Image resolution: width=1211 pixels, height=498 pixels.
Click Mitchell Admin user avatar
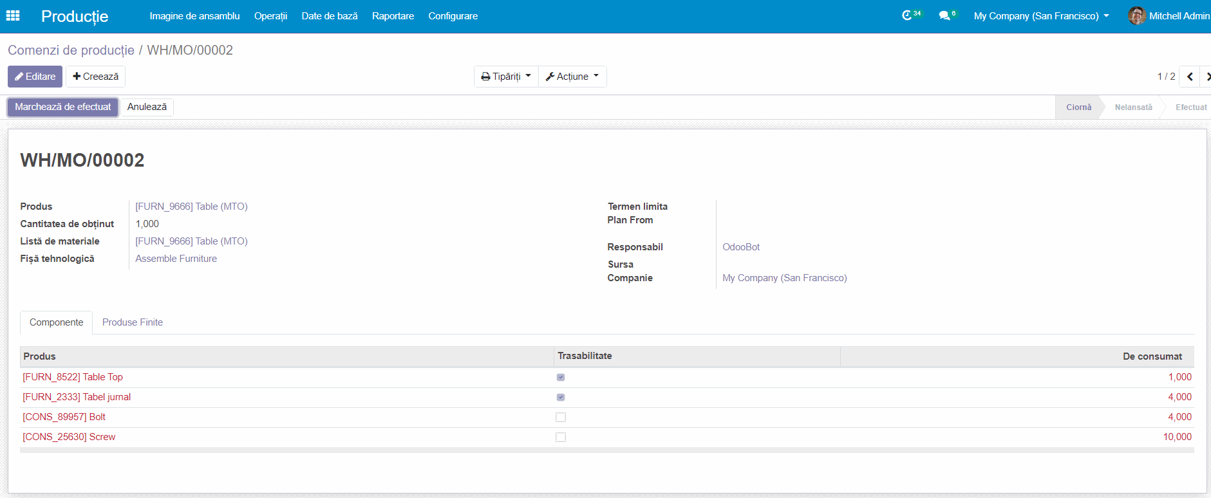click(1136, 15)
